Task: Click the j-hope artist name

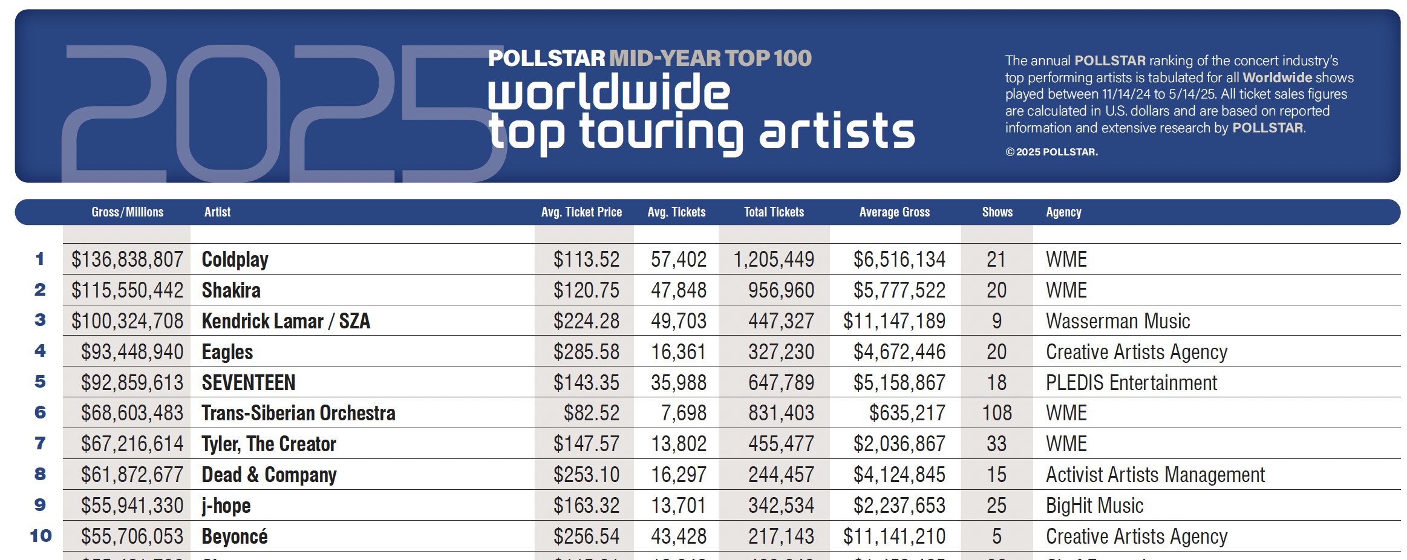Action: [x=226, y=506]
